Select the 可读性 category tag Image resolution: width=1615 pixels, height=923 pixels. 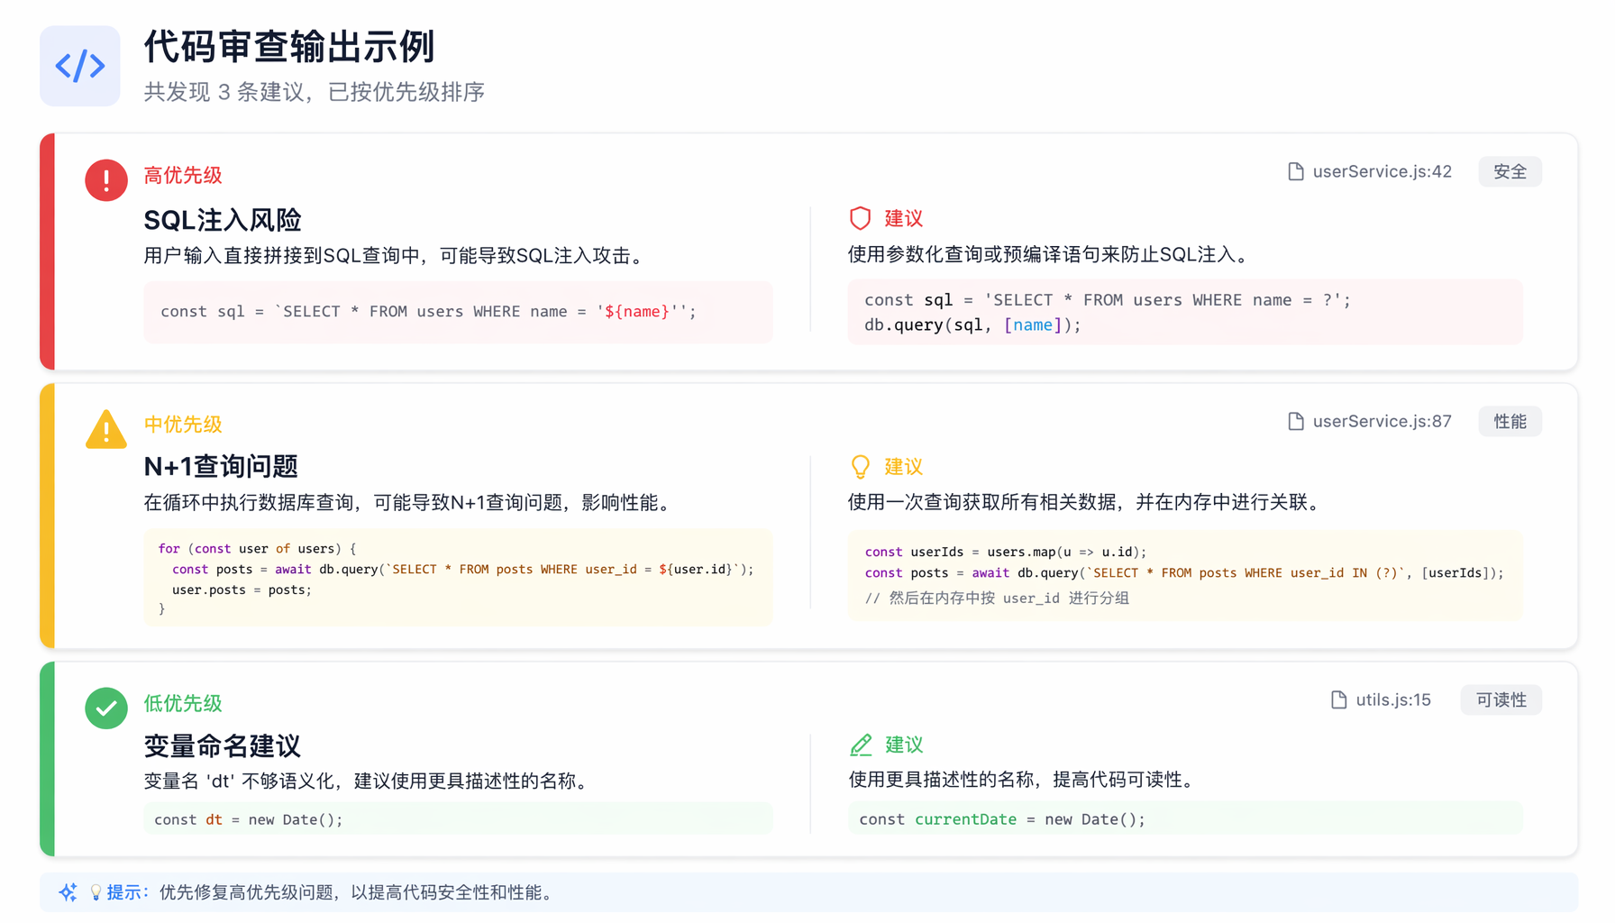(1501, 699)
